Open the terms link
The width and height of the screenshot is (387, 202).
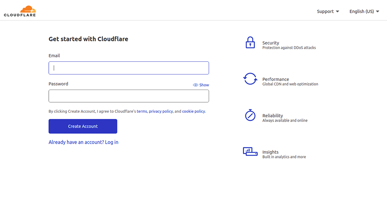[x=142, y=111]
